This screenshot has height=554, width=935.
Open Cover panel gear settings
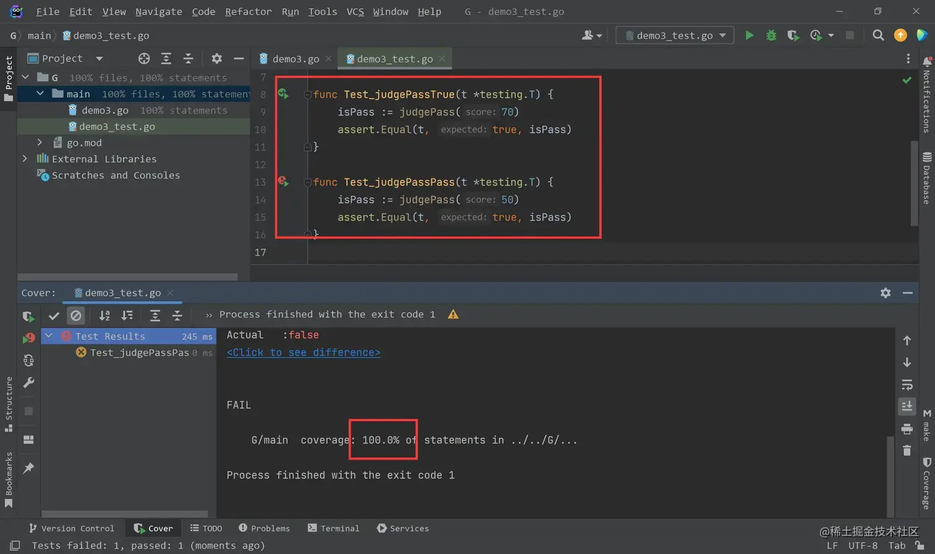pyautogui.click(x=886, y=292)
